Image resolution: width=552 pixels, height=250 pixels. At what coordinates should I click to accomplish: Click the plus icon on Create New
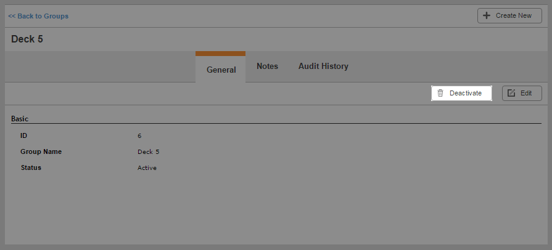(486, 15)
